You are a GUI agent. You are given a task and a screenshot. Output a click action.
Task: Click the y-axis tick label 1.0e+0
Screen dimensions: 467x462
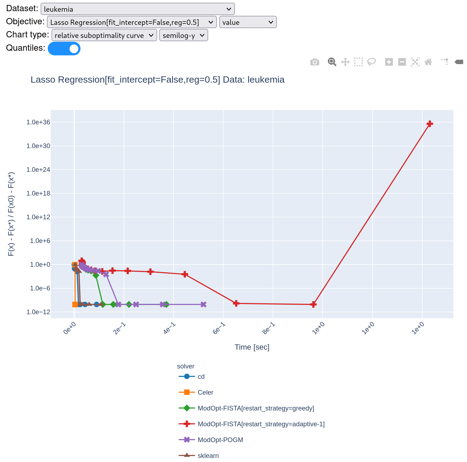tap(40, 265)
